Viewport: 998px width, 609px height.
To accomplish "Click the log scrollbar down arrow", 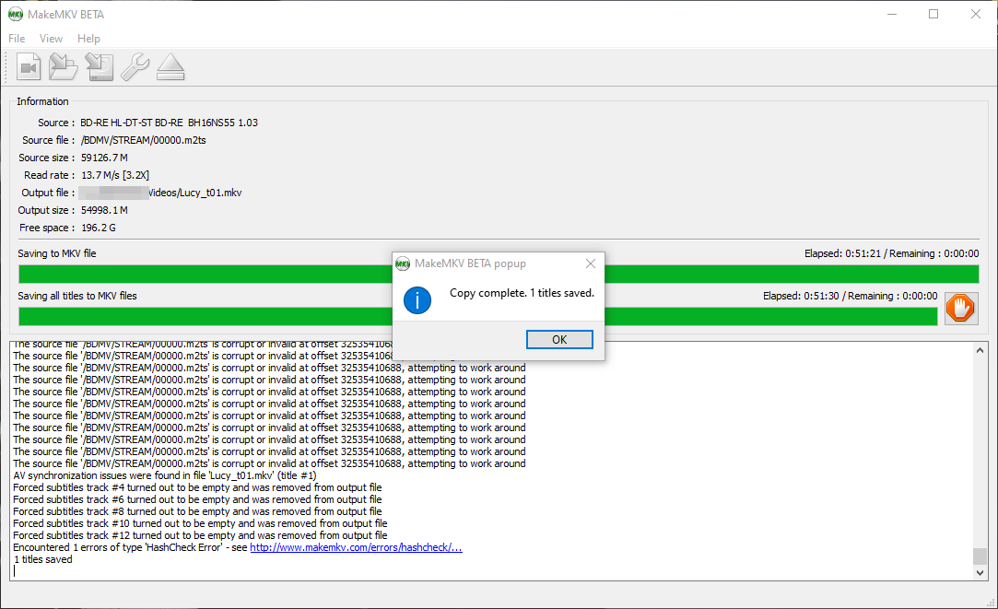I will click(x=980, y=572).
